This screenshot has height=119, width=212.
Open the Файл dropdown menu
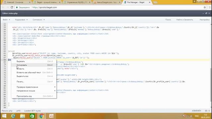coord(6,20)
